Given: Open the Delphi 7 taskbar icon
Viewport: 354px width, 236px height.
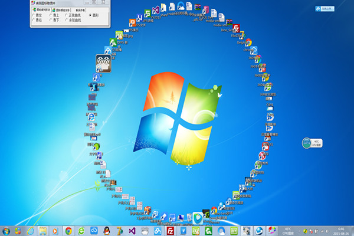Looking at the screenshot, I should pos(119,231).
